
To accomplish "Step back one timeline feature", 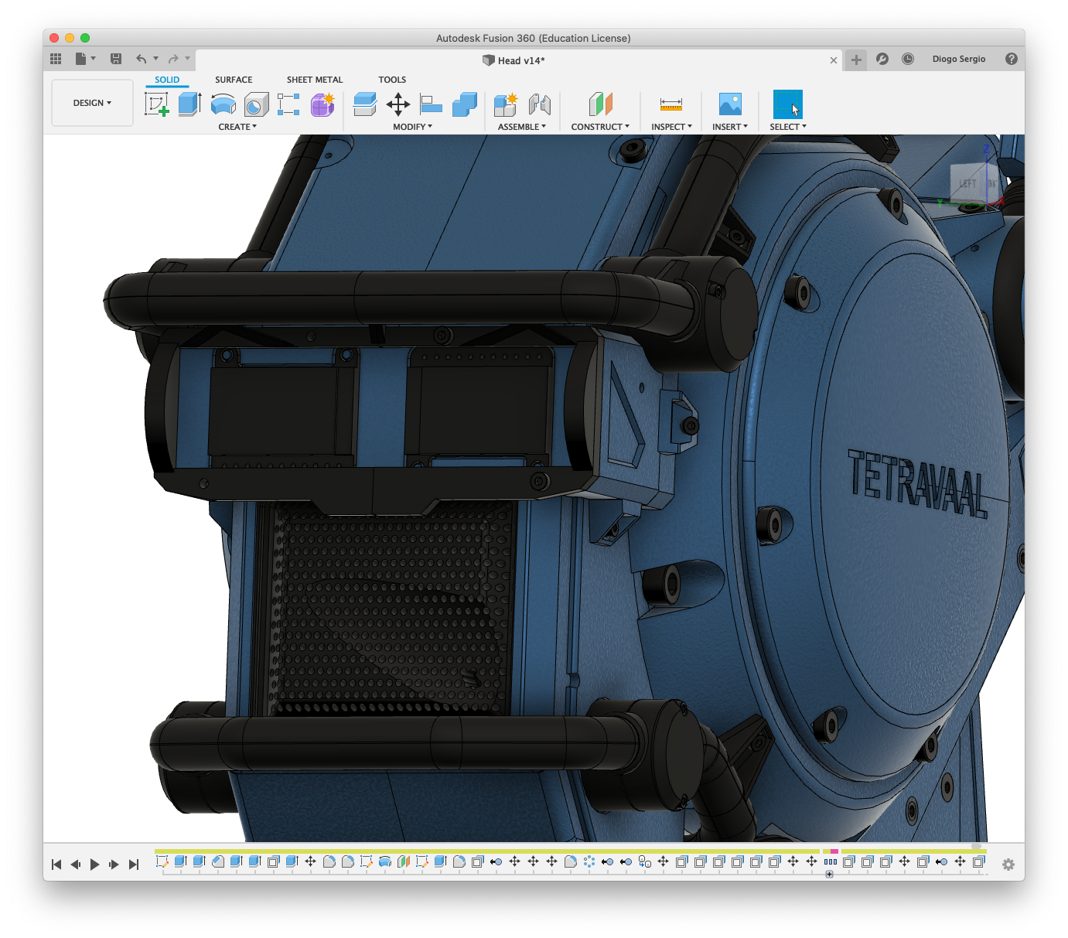I will tap(76, 865).
